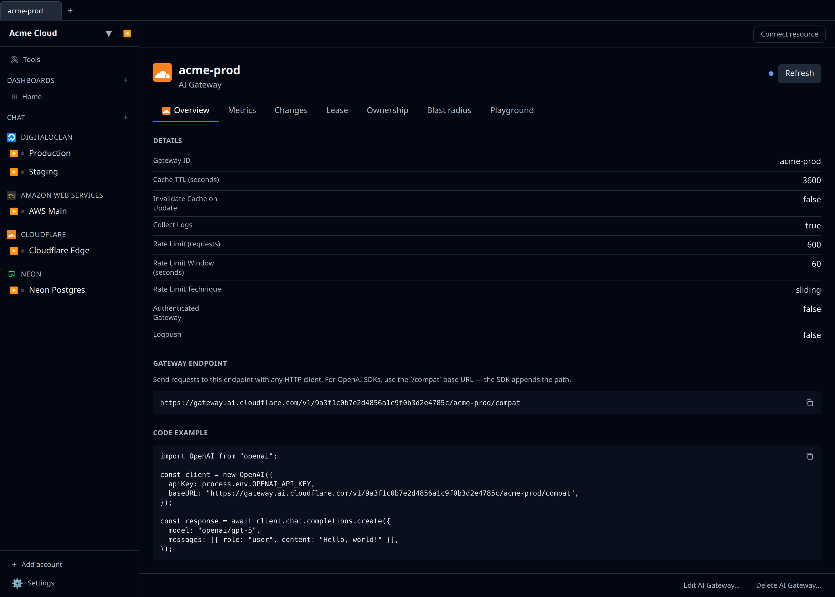Click the Cache TTL value 3600
The image size is (835, 597).
[x=812, y=181]
